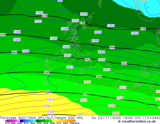The width and height of the screenshot is (160, 124).
Task: Click the purple arrow at legend's left end
Action: pos(6,121)
